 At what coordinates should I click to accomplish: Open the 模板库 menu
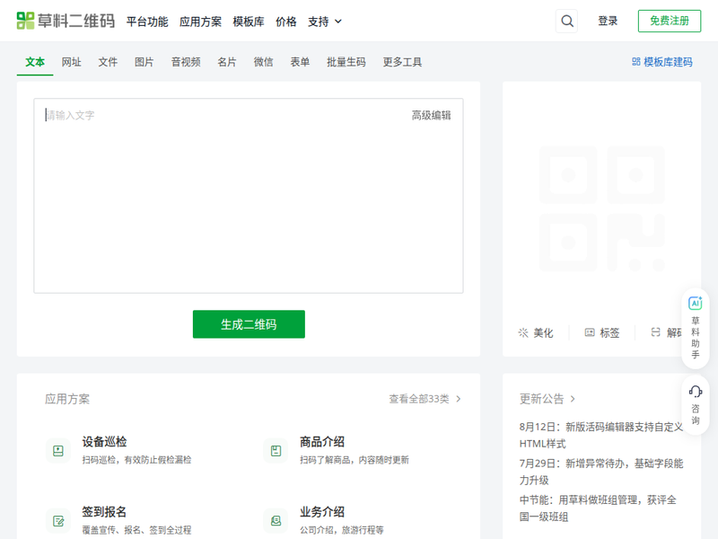(x=249, y=22)
